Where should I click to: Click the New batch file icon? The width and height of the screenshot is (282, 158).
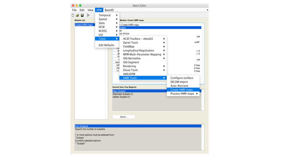[73, 16]
